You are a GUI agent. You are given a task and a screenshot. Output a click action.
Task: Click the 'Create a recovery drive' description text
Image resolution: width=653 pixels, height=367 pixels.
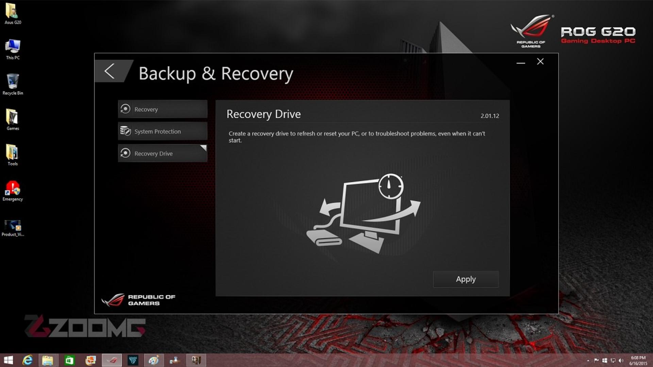coord(357,137)
